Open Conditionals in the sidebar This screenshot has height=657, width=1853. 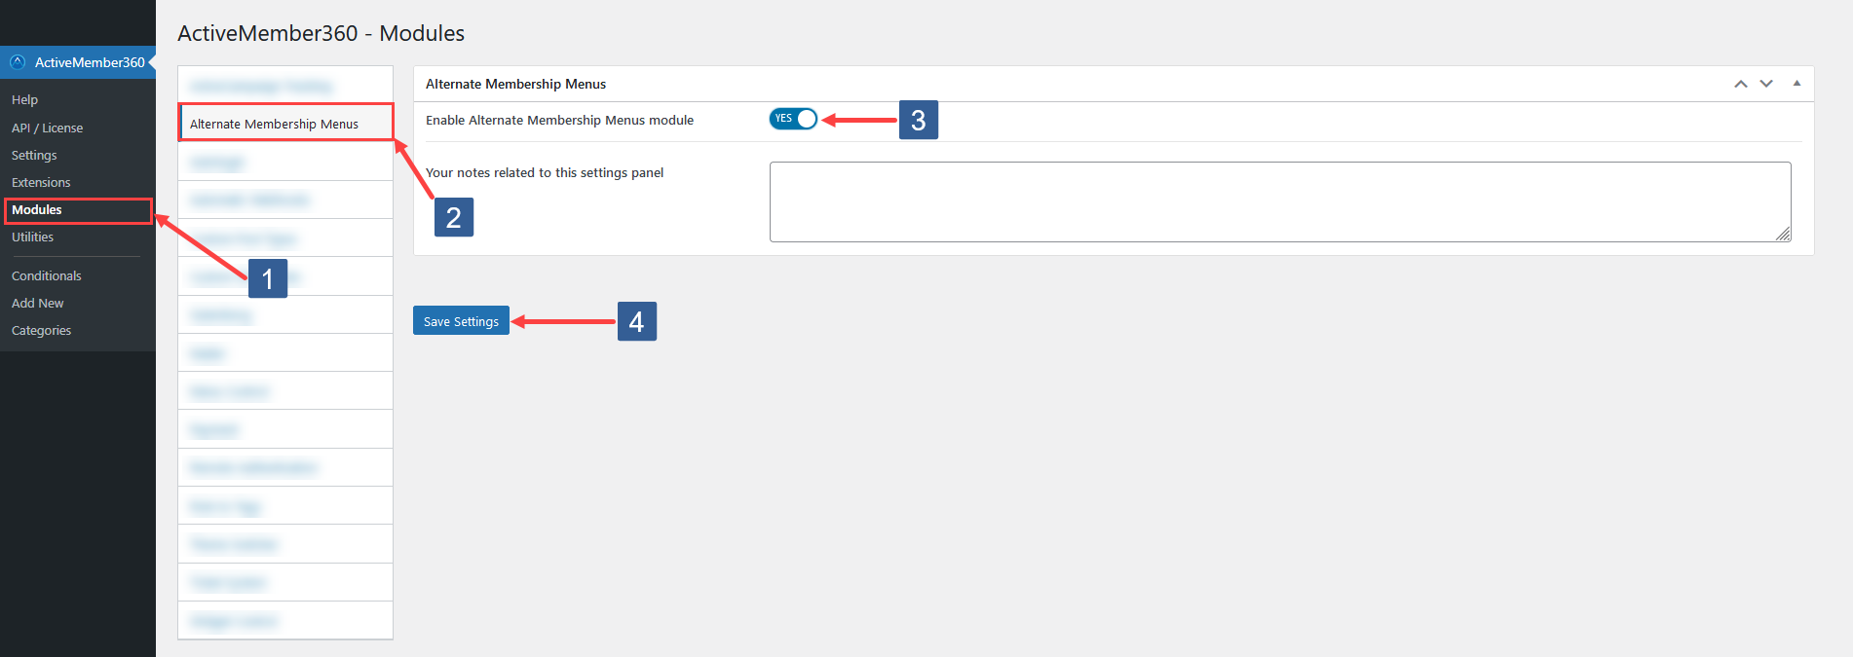46,275
